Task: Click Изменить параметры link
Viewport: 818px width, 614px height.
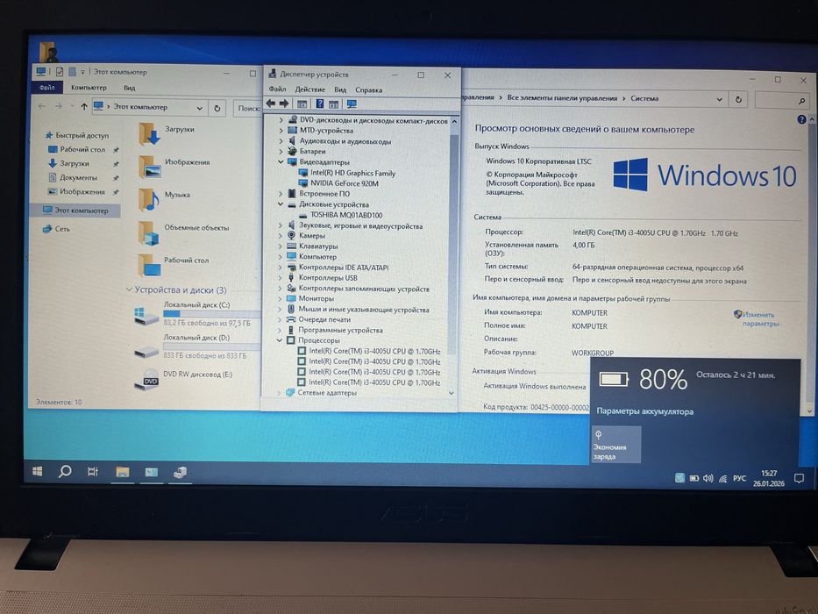Action: coord(758,319)
